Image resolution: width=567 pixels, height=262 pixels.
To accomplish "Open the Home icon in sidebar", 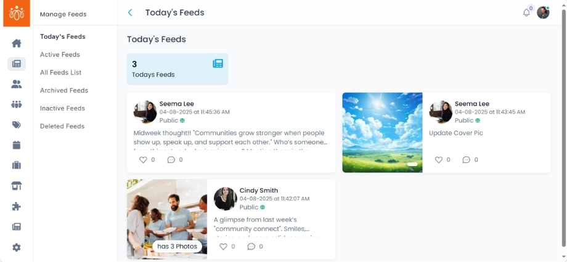I will [x=17, y=44].
